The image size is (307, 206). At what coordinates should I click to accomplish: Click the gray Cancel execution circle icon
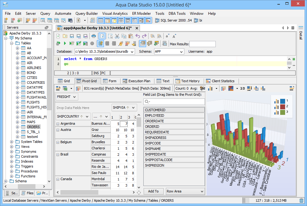tap(92, 43)
